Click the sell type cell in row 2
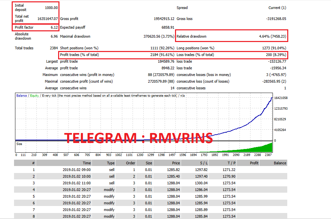The width and height of the screenshot is (331, 219). tap(112, 176)
